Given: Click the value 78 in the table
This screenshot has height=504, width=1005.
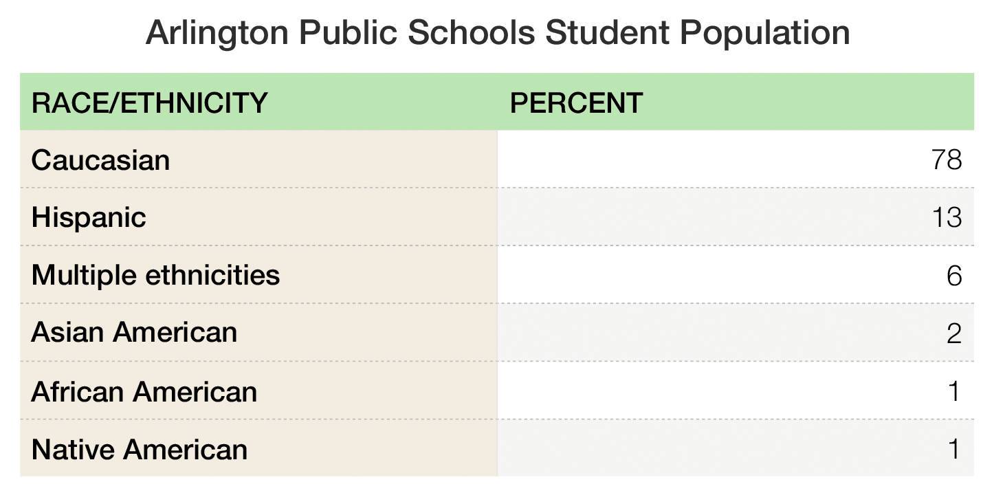Looking at the screenshot, I should pos(947,160).
